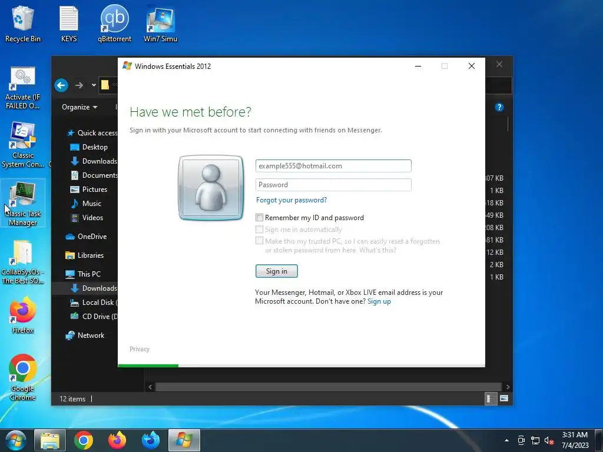The height and width of the screenshot is (452, 603).
Task: Launch the qBittorrent desktop shortcut
Action: 114,24
